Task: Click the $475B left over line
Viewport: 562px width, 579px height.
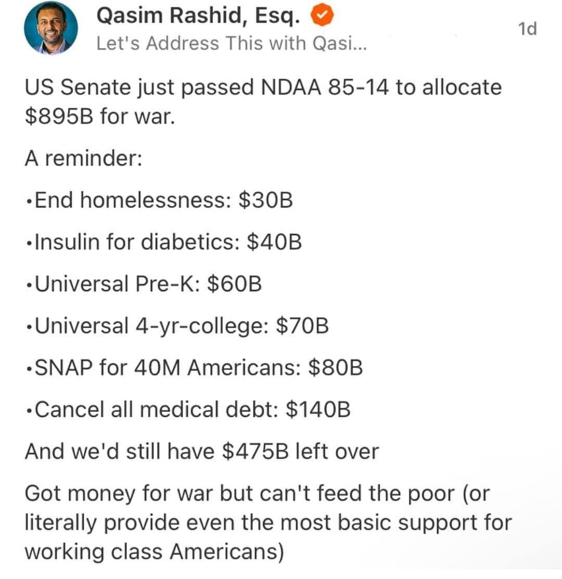Action: point(202,451)
